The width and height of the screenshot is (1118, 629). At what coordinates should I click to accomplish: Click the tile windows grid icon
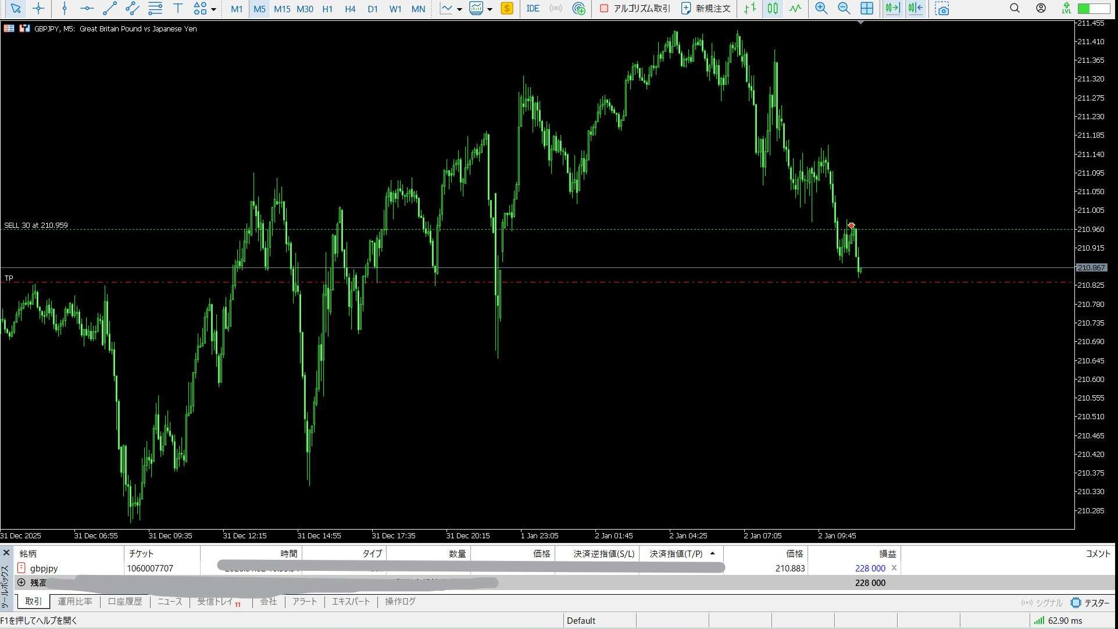click(866, 8)
